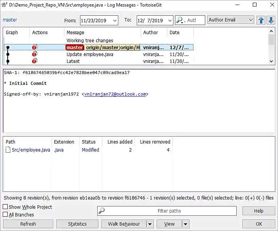Image resolution: width=278 pixels, height=231 pixels.
Task: Click modified action icon on master commit row
Action: pyautogui.click(x=34, y=48)
